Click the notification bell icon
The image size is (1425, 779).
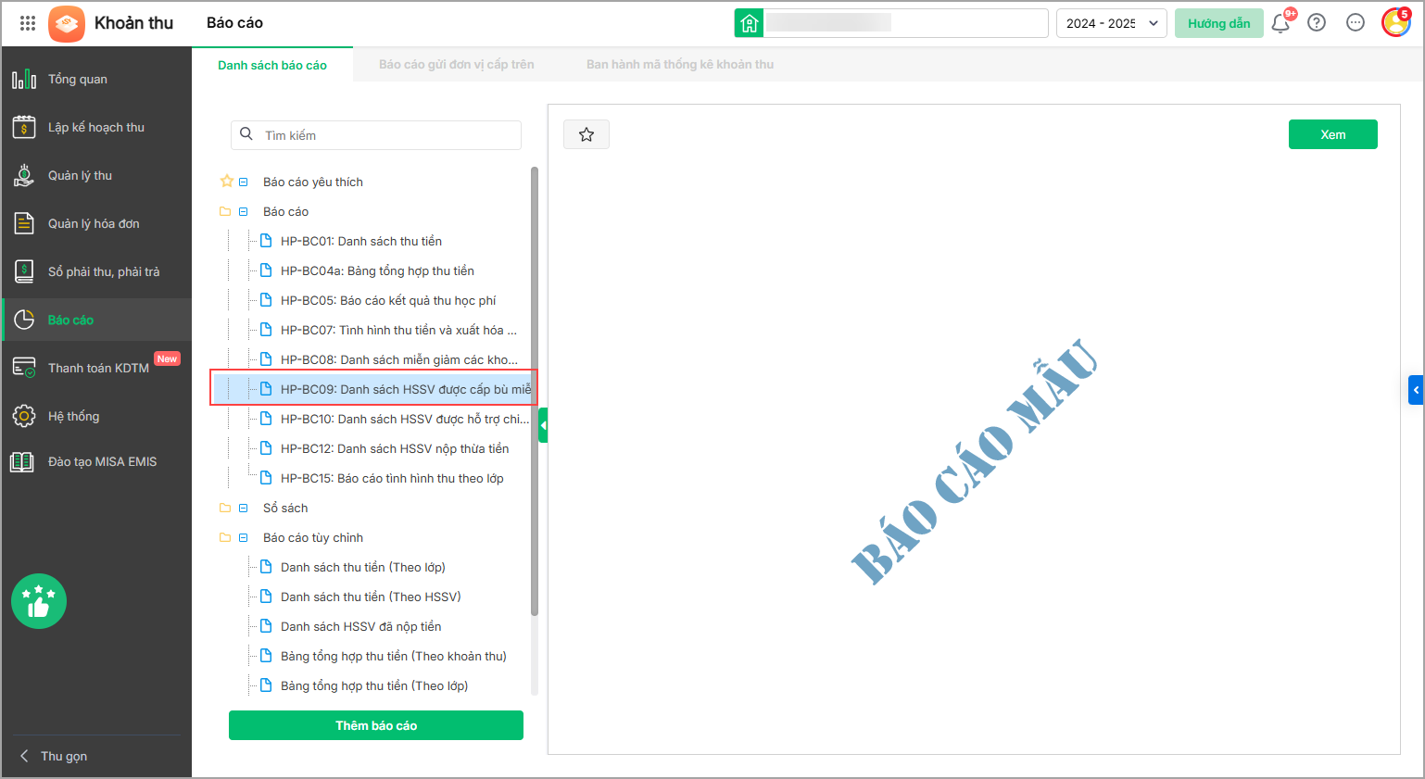[x=1280, y=23]
